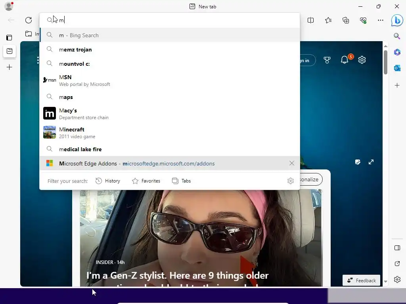Image resolution: width=406 pixels, height=304 pixels.
Task: Open the Settings and more ellipsis menu
Action: click(x=380, y=20)
